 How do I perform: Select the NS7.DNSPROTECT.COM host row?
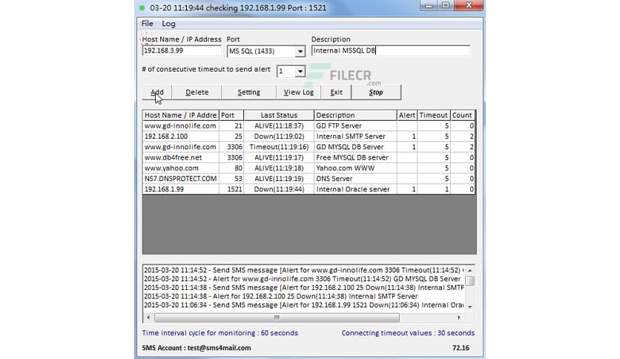pos(309,179)
